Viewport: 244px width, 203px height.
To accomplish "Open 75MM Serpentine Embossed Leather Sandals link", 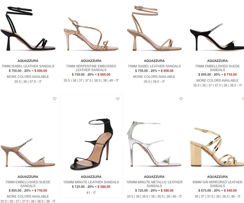I will pyautogui.click(x=91, y=68).
